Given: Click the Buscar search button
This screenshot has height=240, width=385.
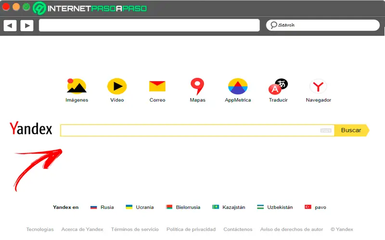Looking at the screenshot, I should pyautogui.click(x=352, y=130).
